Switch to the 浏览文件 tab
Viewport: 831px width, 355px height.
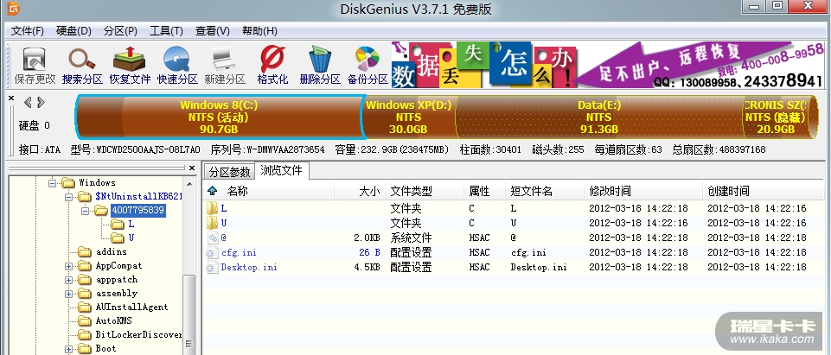click(x=281, y=171)
